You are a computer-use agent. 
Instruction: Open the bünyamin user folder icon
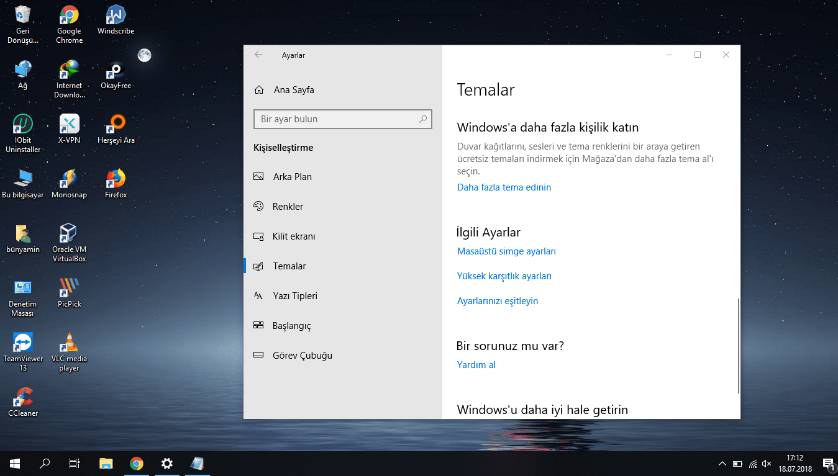[x=23, y=238]
